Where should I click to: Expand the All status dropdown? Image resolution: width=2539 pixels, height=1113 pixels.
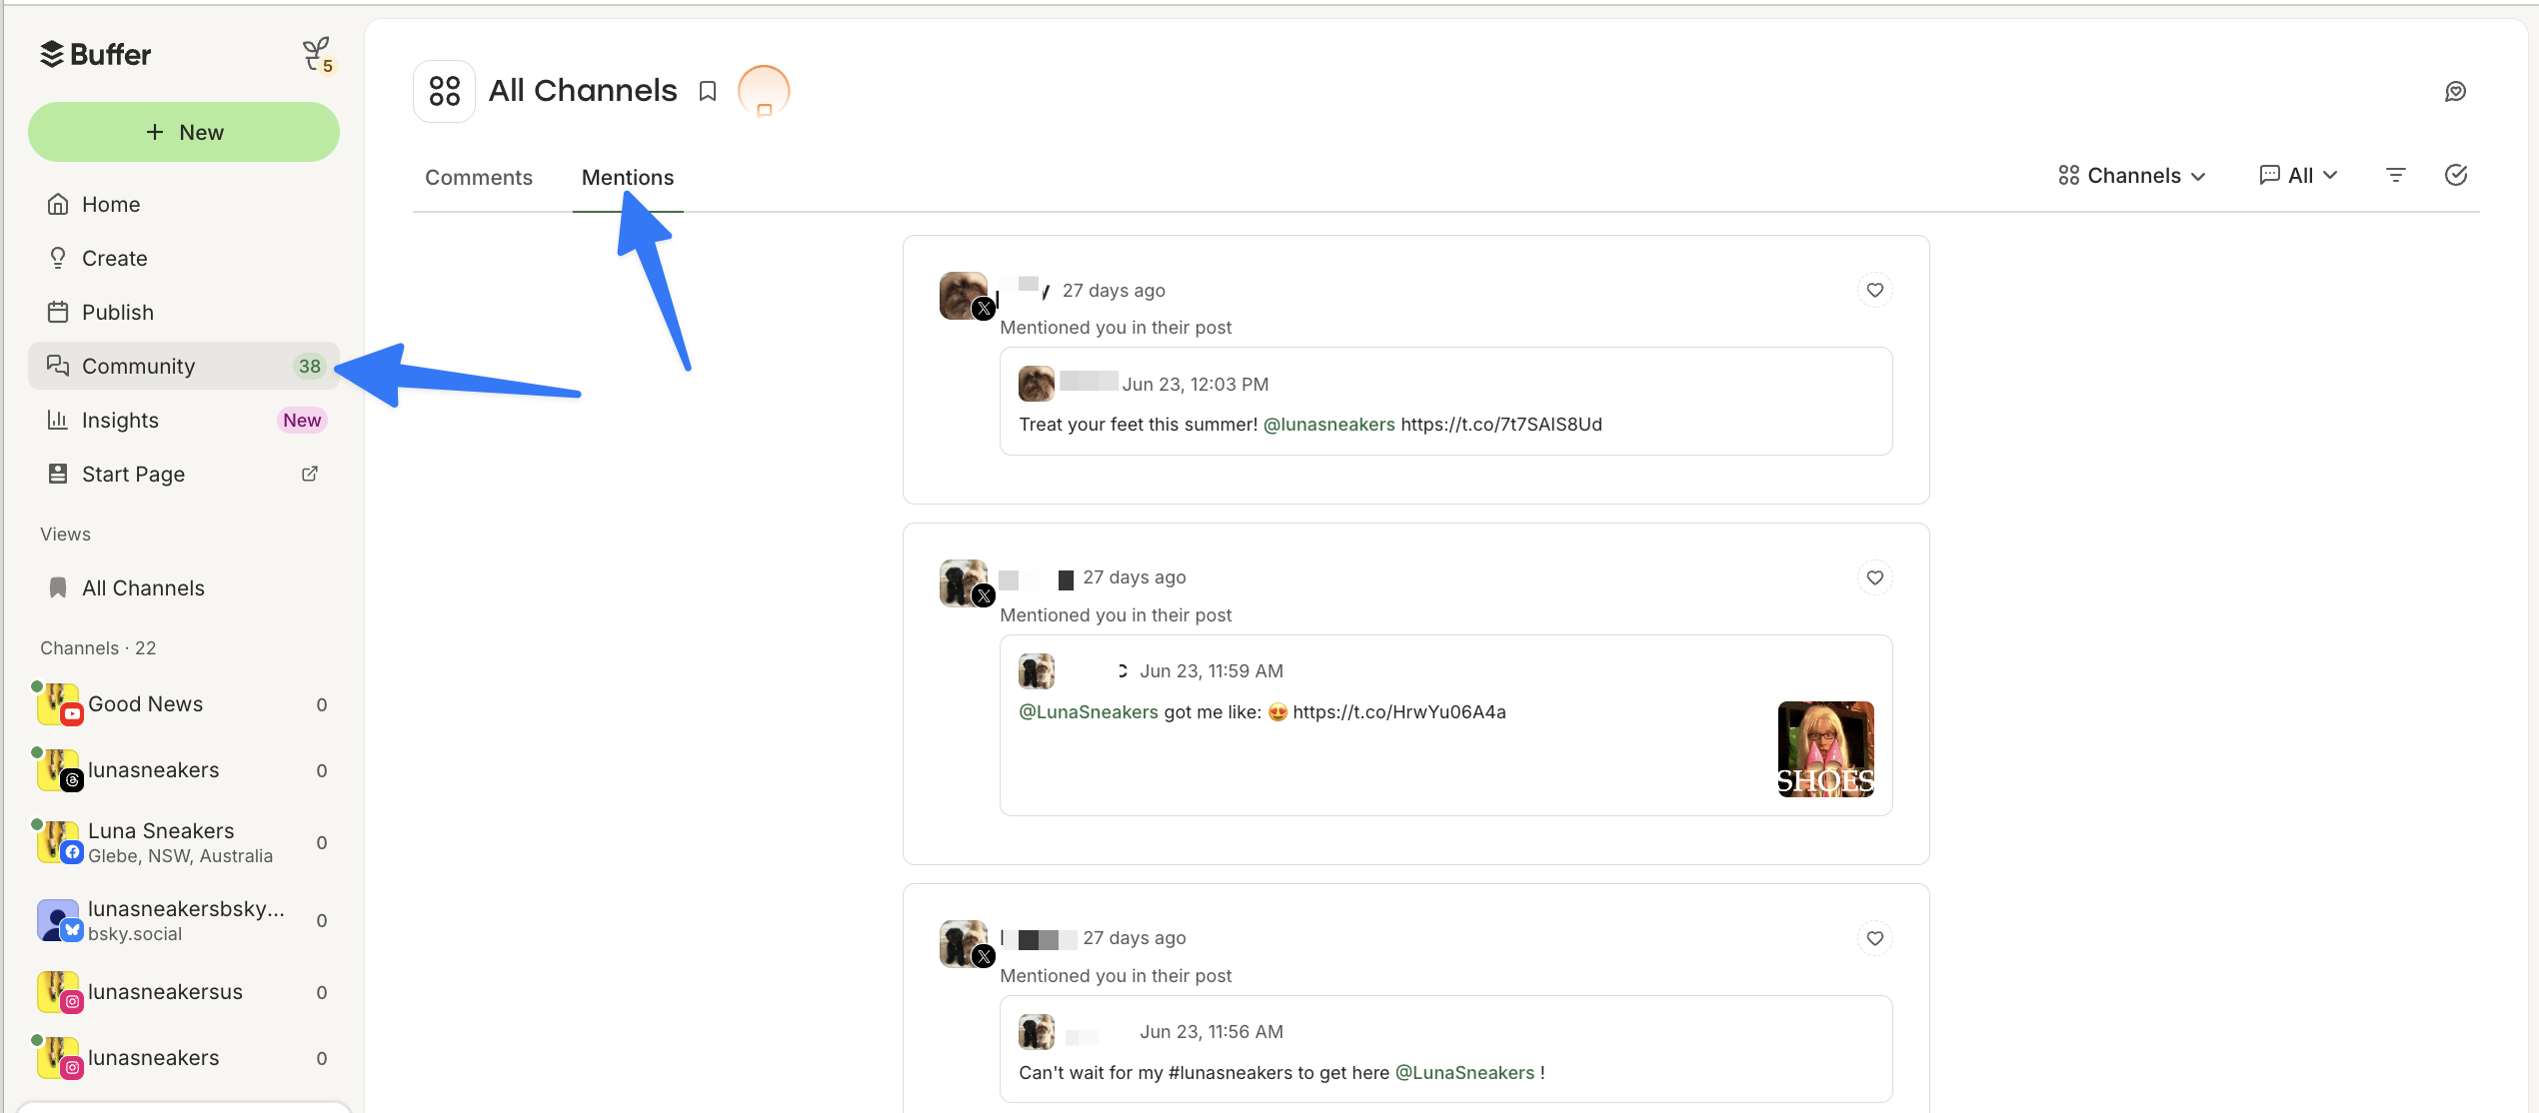(x=2298, y=175)
